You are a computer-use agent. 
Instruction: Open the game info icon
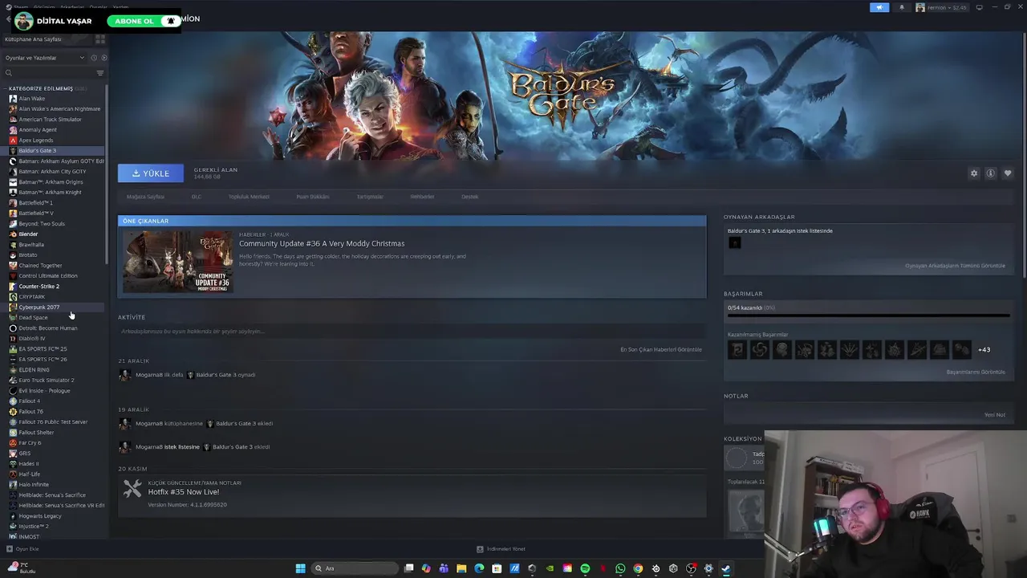point(991,173)
